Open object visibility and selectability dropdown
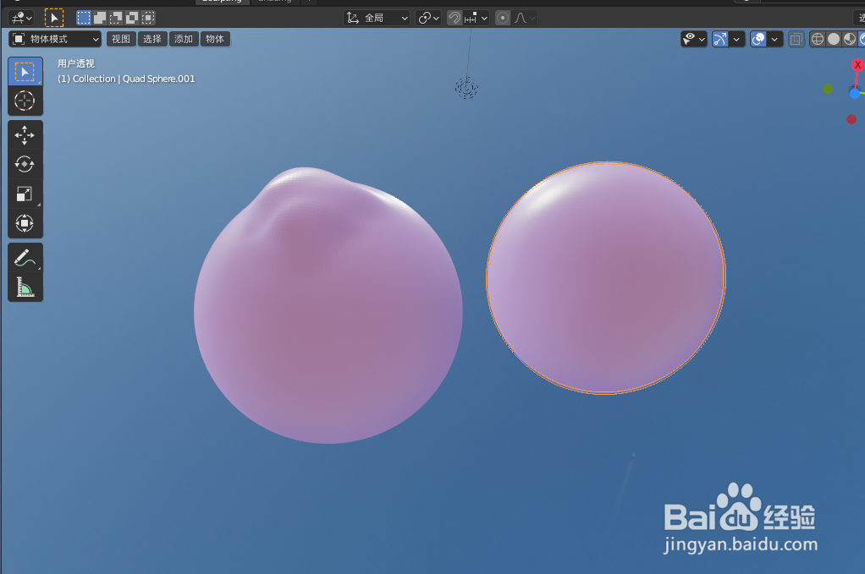 pyautogui.click(x=694, y=39)
